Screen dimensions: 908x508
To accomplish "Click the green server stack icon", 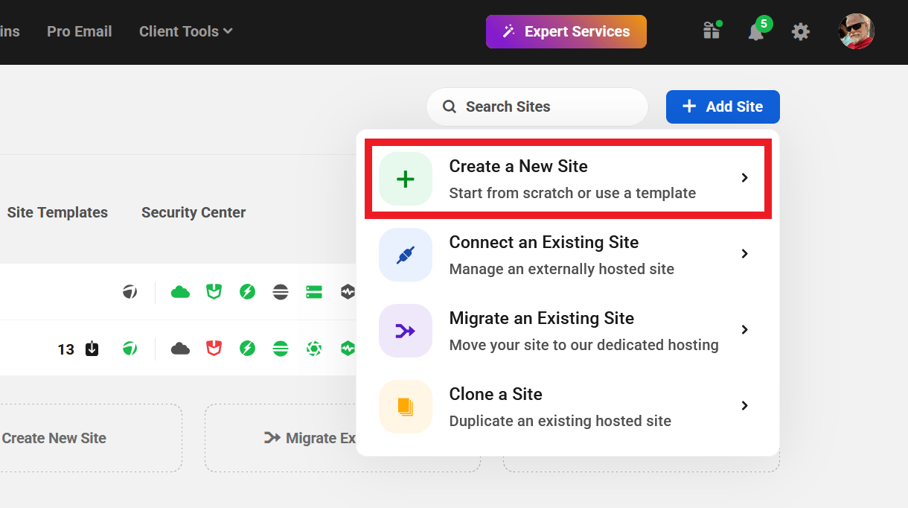I will pos(313,291).
